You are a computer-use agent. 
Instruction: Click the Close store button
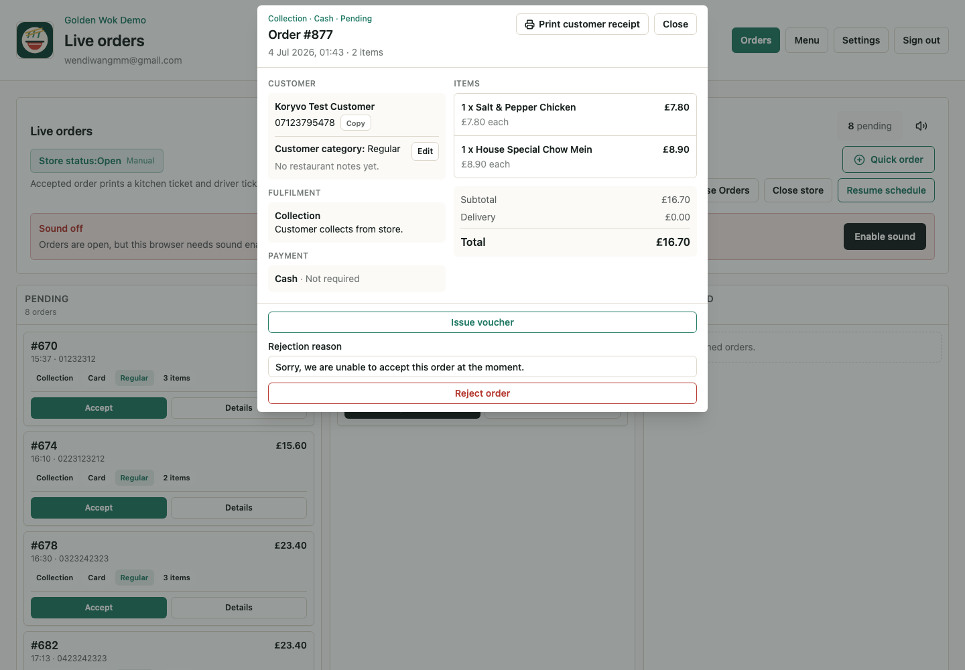tap(798, 190)
